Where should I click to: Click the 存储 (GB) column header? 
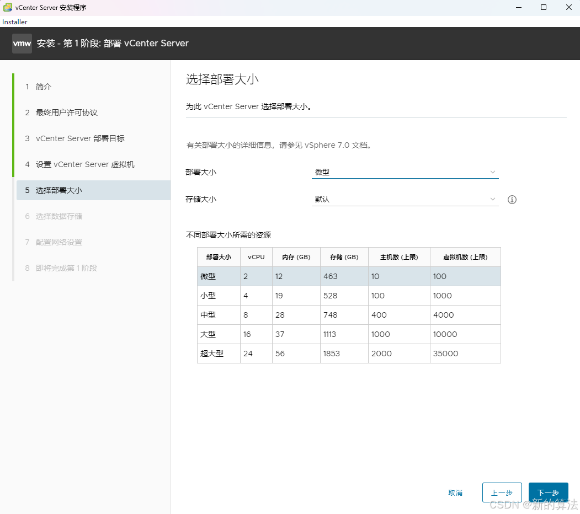coord(344,257)
